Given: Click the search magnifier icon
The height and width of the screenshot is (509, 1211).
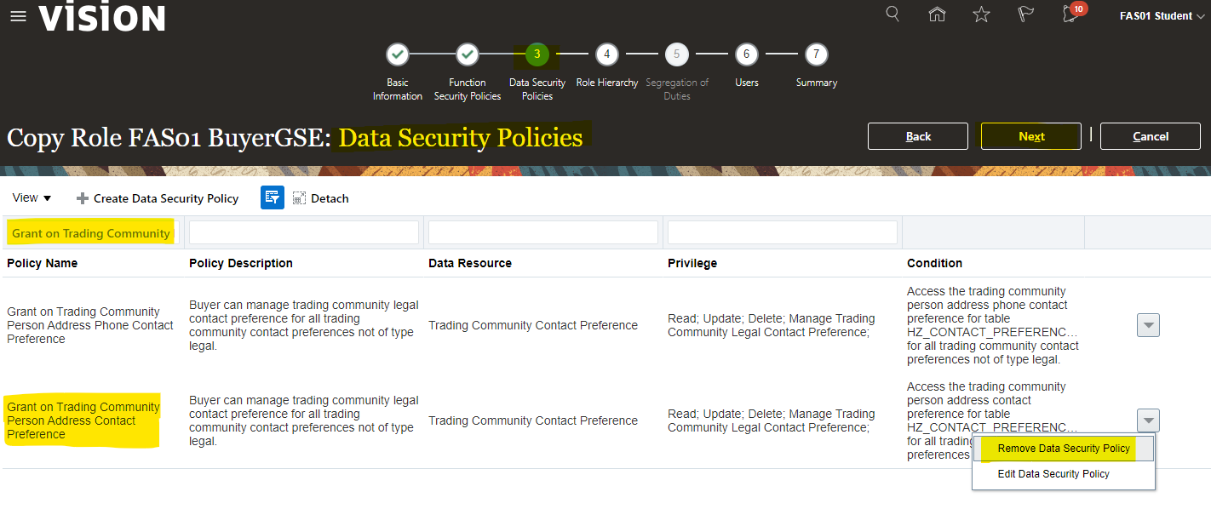Looking at the screenshot, I should click(892, 14).
